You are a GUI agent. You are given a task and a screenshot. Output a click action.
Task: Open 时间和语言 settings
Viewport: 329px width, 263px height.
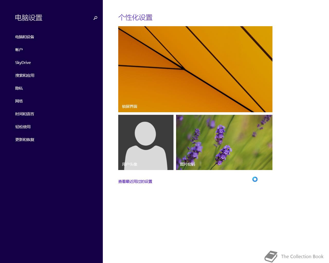click(25, 114)
